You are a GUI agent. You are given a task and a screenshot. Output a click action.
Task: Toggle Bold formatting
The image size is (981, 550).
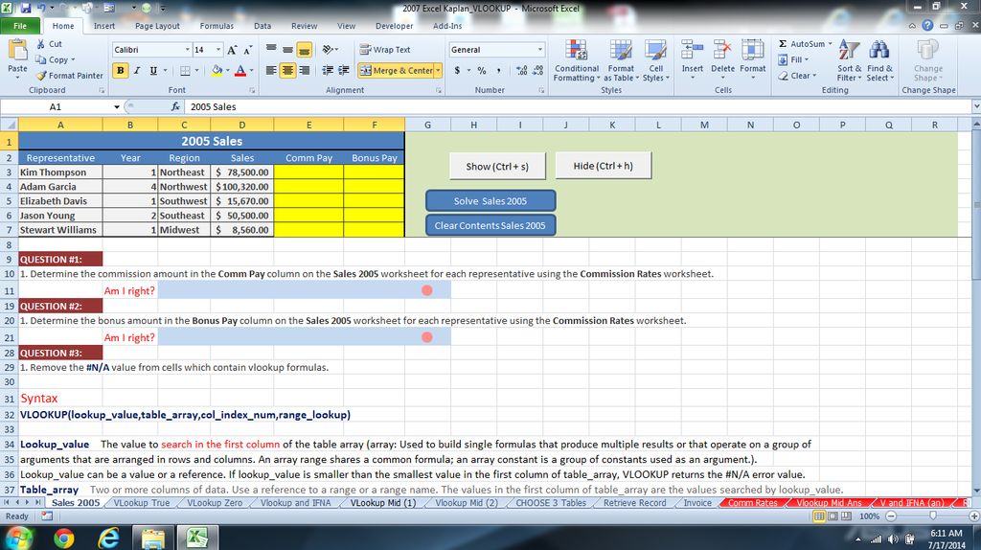click(x=121, y=71)
